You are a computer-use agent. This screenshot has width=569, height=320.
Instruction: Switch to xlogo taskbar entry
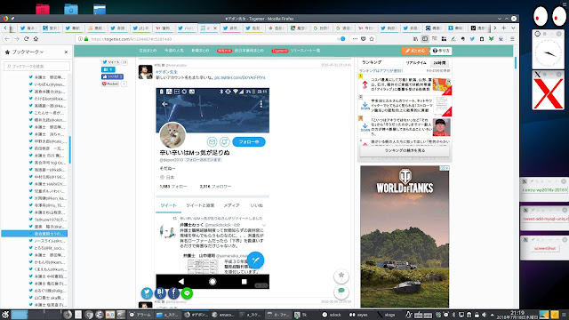[x=386, y=315]
